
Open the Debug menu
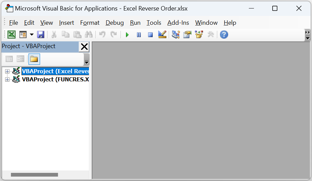[115, 23]
